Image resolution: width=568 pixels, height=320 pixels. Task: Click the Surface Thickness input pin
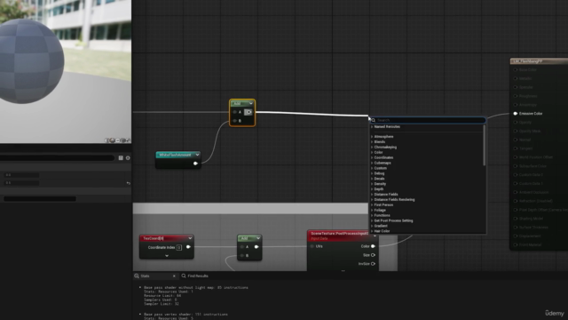tap(515, 228)
